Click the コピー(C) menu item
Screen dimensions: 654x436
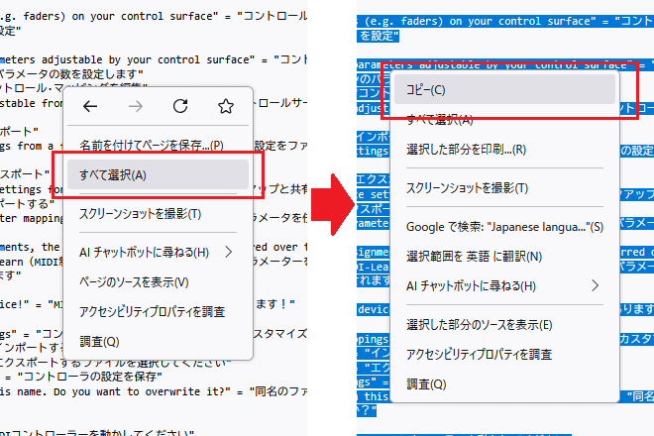point(426,89)
